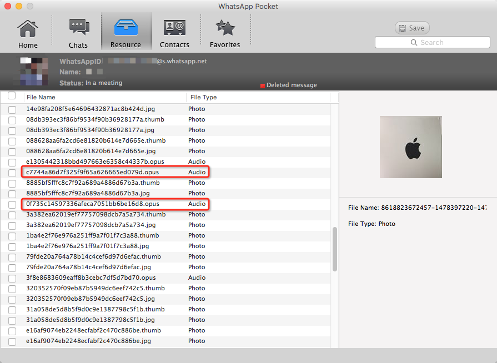Click Audio type of e1305442318bbd497663e6358c44337b.opus

click(197, 162)
